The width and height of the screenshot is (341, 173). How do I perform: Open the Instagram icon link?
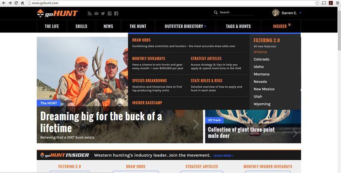coord(109,13)
